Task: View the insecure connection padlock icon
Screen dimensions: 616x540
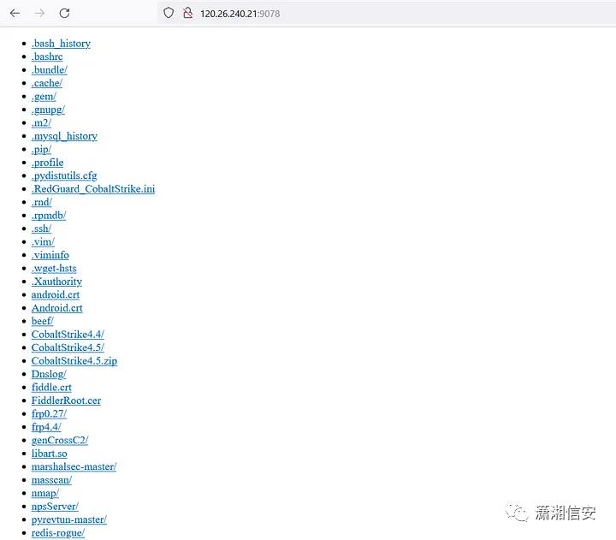Action: tap(187, 13)
